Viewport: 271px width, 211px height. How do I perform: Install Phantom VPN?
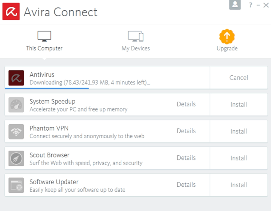(239, 131)
